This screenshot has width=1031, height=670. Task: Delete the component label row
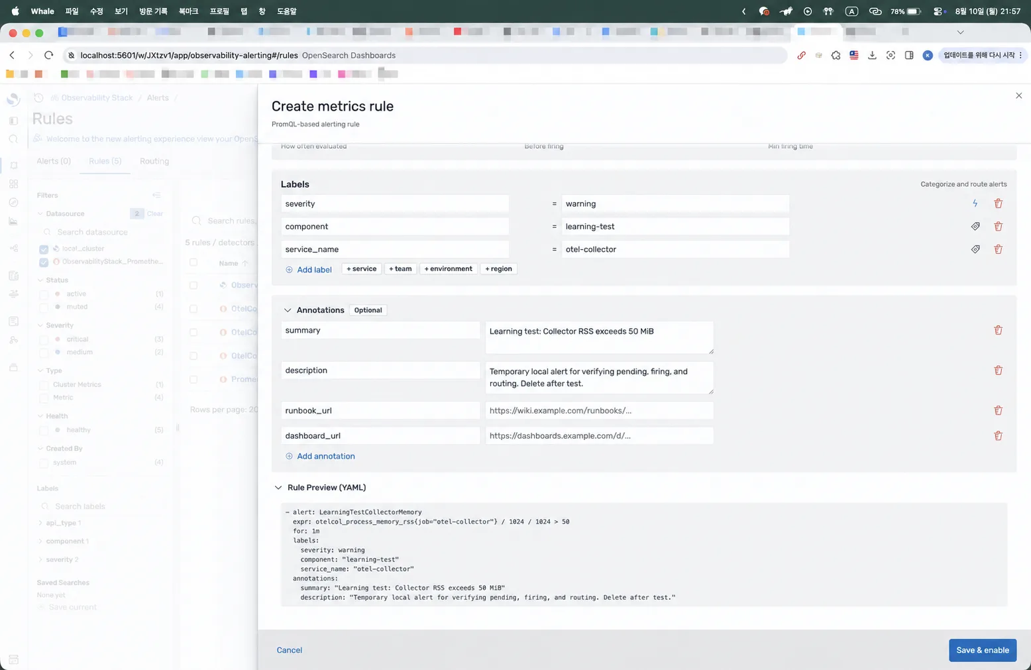coord(998,227)
